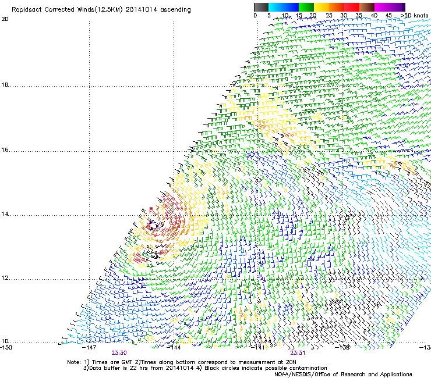Click the "35" label under the color scale
Screen dimensions: 431x378
click(359, 16)
